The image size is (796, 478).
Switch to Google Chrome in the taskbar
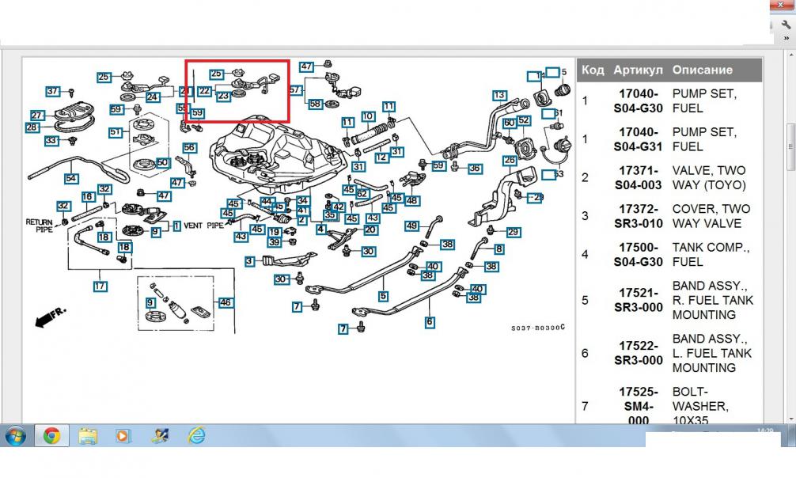pos(51,436)
